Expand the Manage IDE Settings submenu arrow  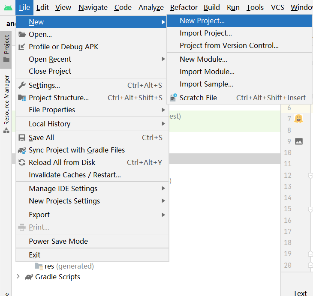(x=163, y=188)
